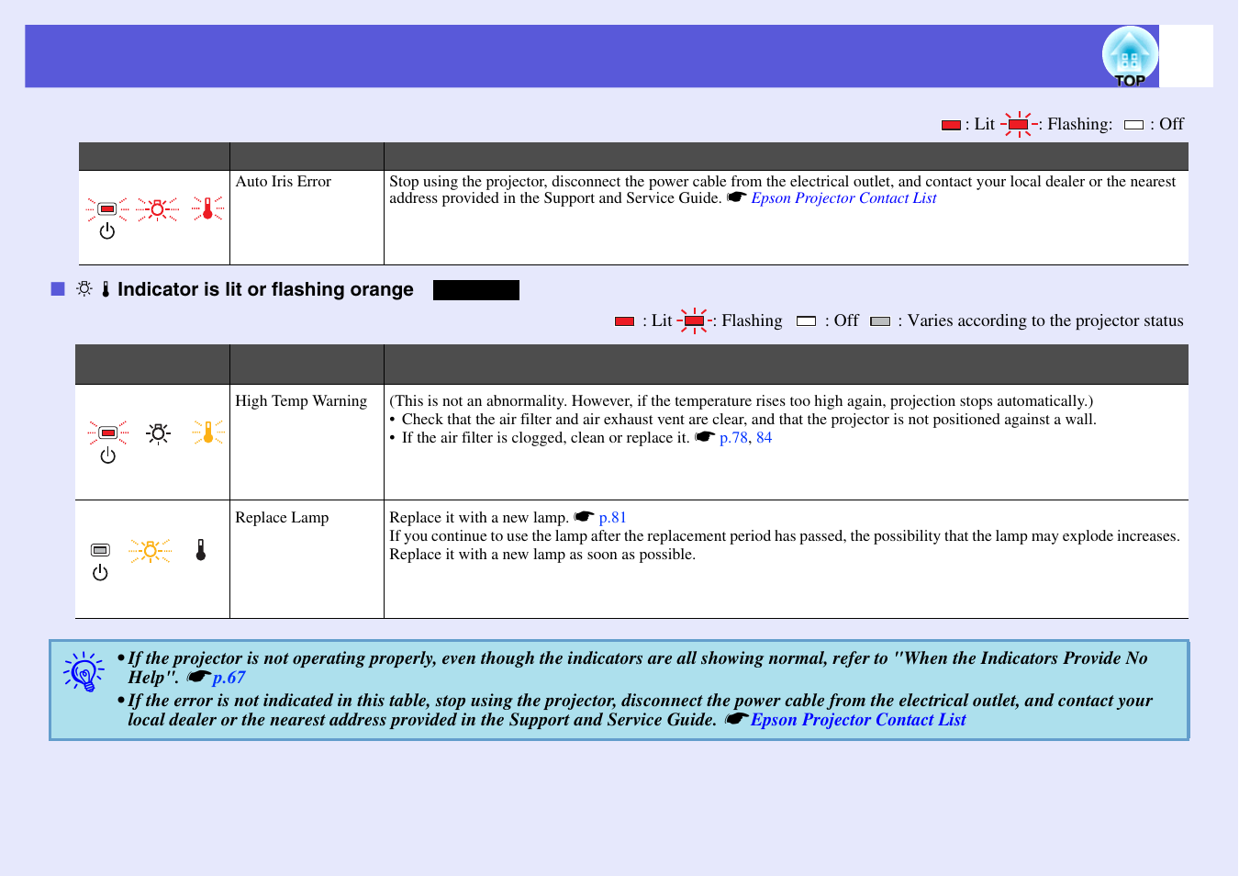Open page p.78 link
Image resolution: width=1239 pixels, height=876 pixels.
tap(733, 438)
